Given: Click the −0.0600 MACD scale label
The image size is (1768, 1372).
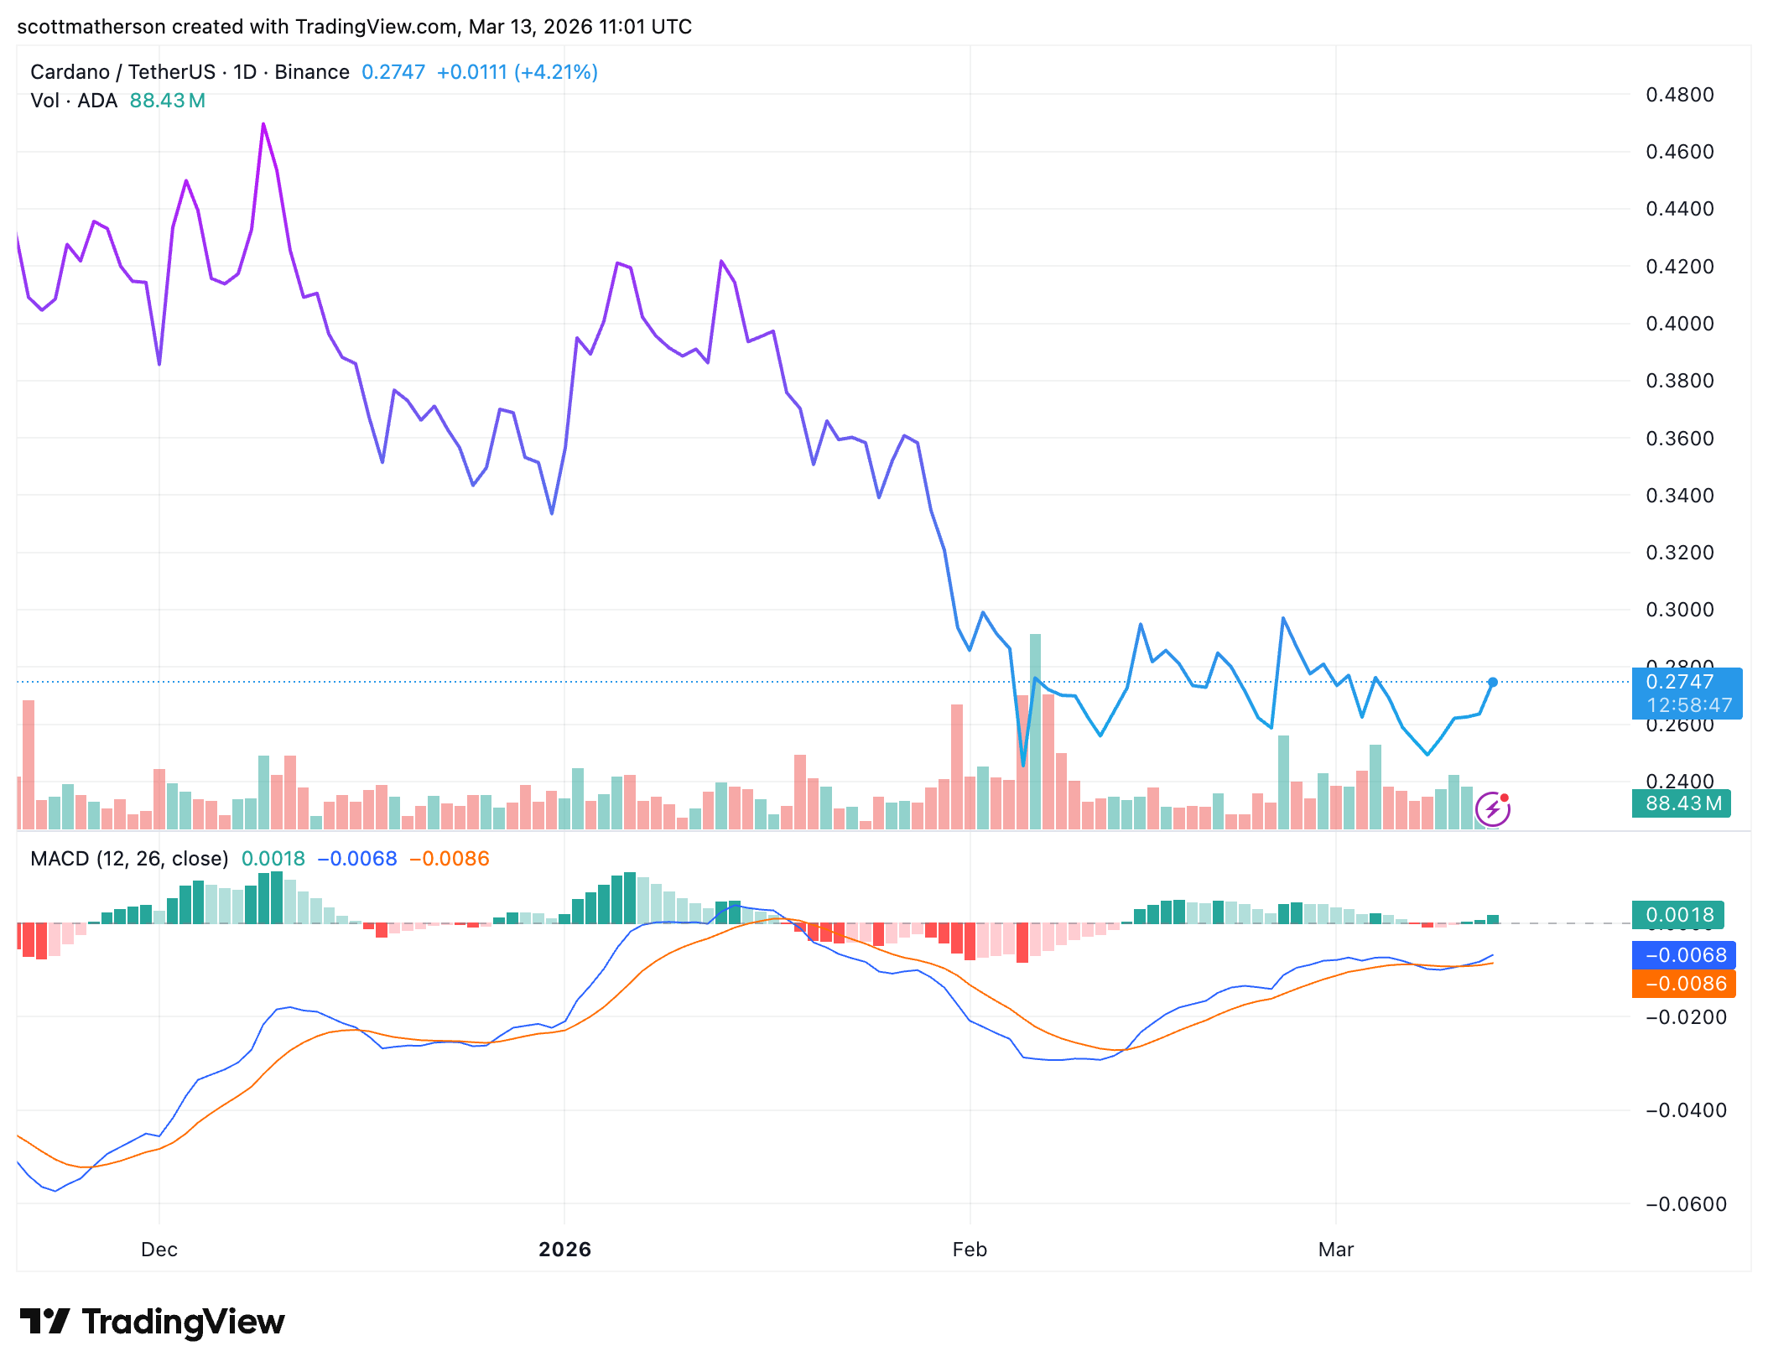Looking at the screenshot, I should (x=1686, y=1204).
